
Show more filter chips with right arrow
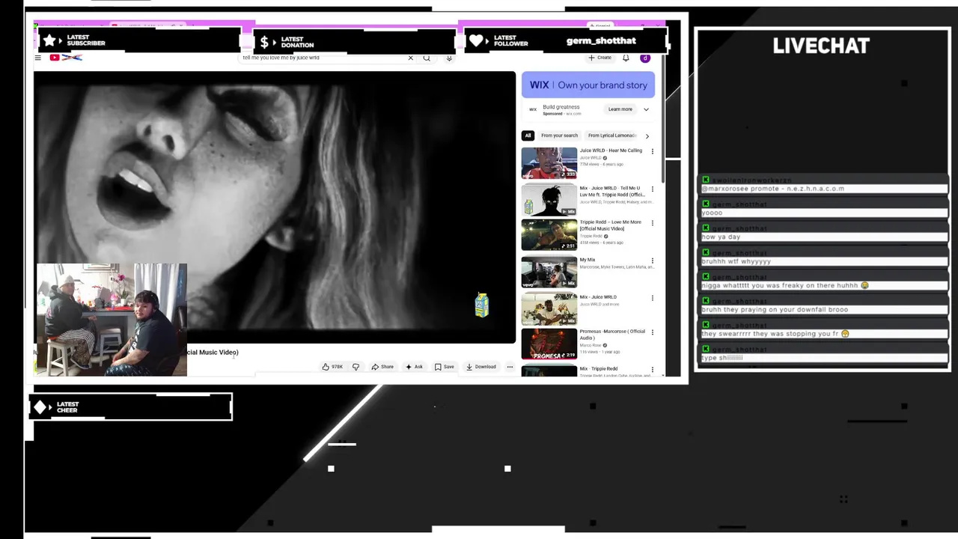point(647,136)
